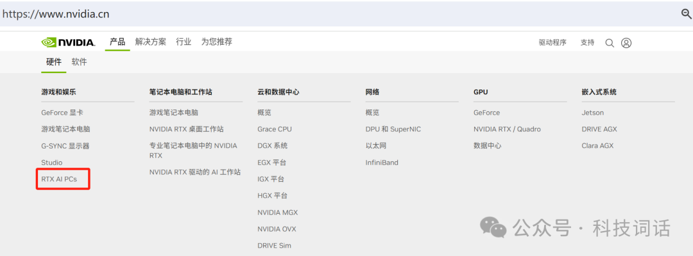Click the 驱动程序 link
This screenshot has height=256, width=693.
pyautogui.click(x=552, y=43)
